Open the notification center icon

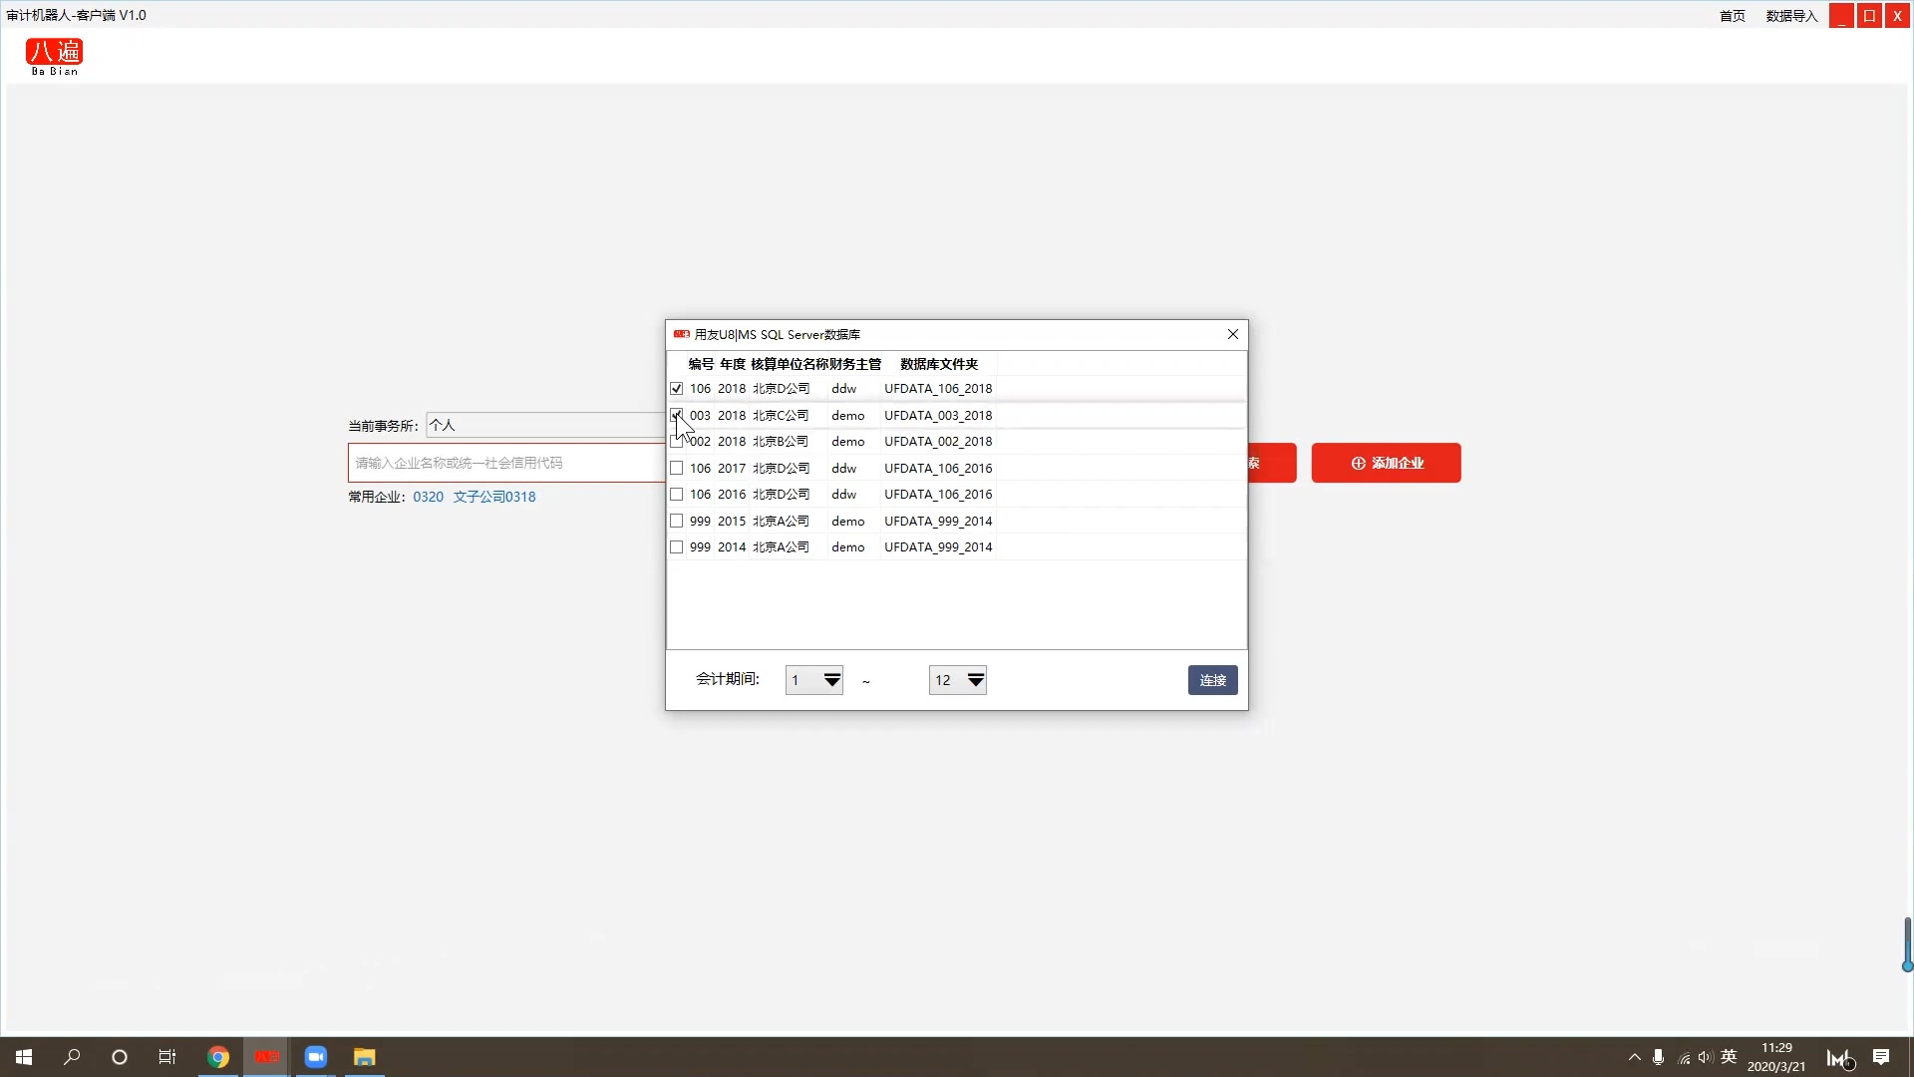tap(1881, 1057)
